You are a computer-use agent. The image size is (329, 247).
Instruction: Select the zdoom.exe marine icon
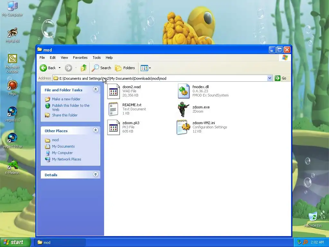[183, 109]
